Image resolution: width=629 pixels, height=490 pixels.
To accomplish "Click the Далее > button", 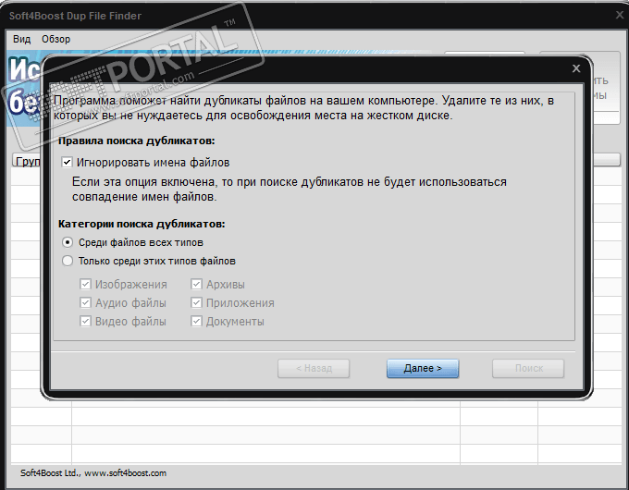I will tap(423, 368).
